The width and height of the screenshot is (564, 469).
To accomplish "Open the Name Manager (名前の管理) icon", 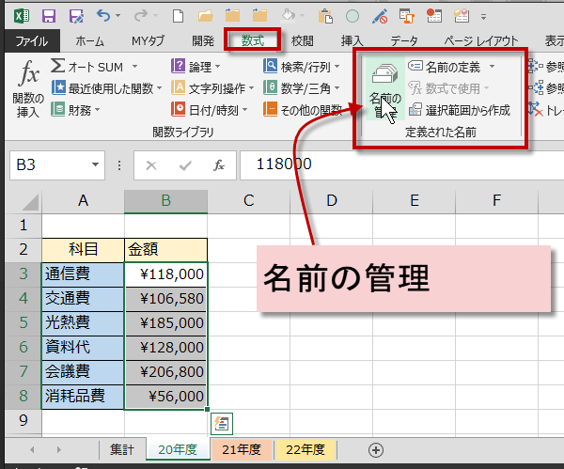I will (x=384, y=87).
